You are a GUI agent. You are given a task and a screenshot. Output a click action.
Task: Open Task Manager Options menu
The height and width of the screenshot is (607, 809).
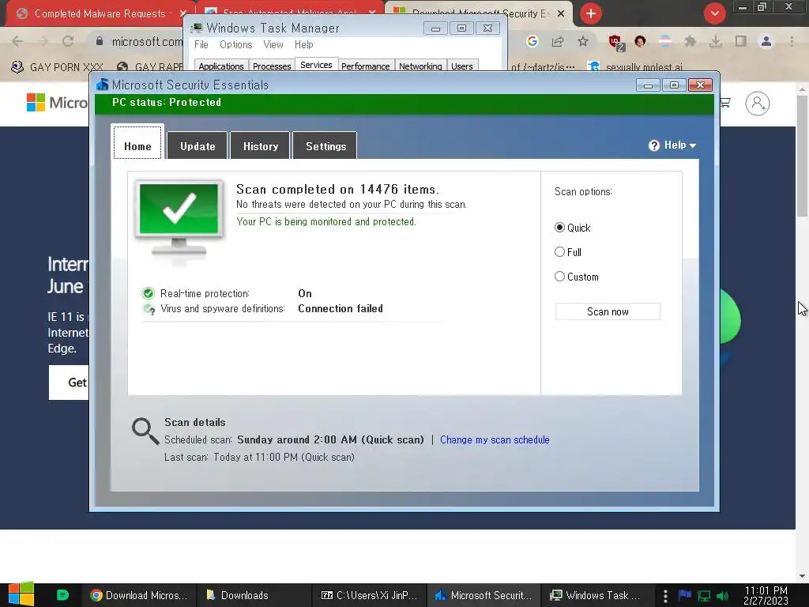[235, 45]
